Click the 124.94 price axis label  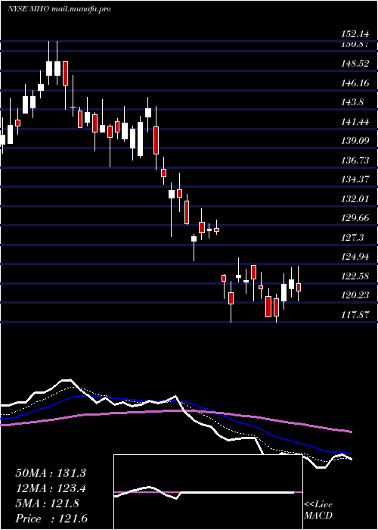tap(355, 257)
